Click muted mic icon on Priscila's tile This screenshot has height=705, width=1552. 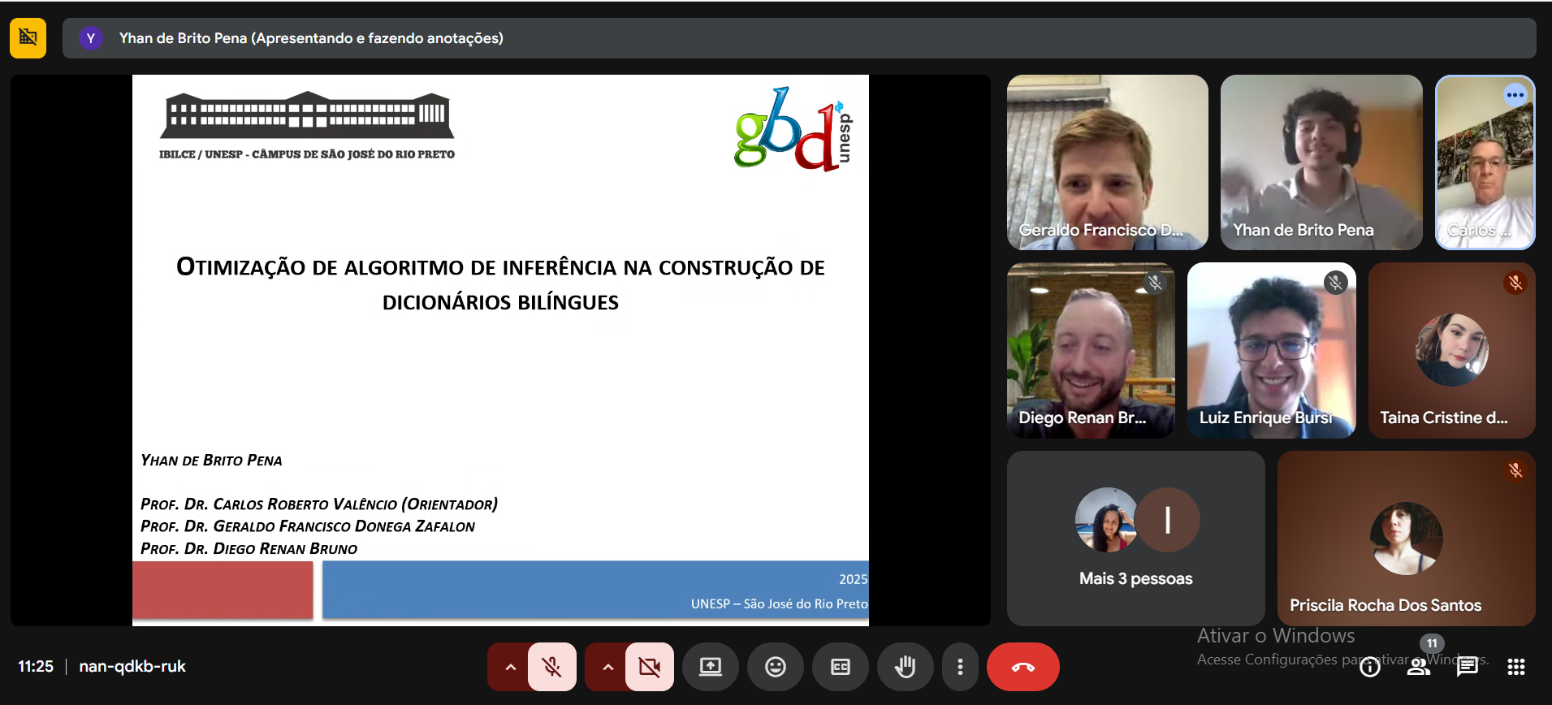(x=1515, y=470)
